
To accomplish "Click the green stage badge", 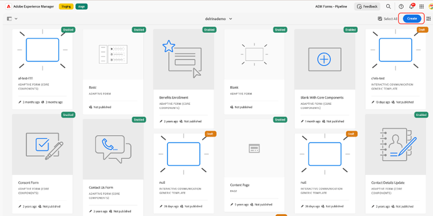I will (81, 6).
